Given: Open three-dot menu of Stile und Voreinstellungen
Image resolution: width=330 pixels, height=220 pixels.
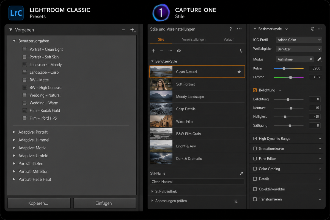Looking at the screenshot, I should [x=239, y=29].
